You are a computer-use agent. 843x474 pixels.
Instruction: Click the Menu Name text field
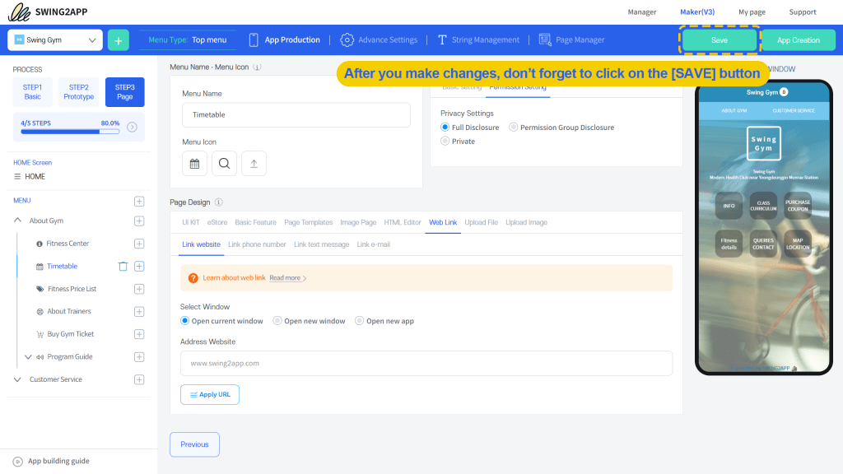(296, 115)
